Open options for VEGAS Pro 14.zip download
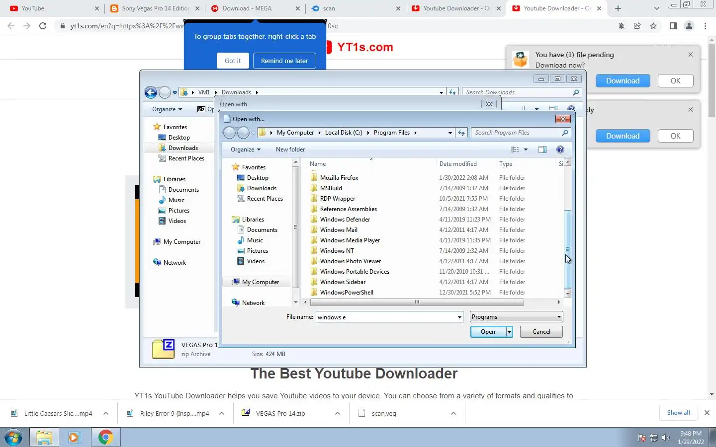The image size is (716, 447). [338, 413]
